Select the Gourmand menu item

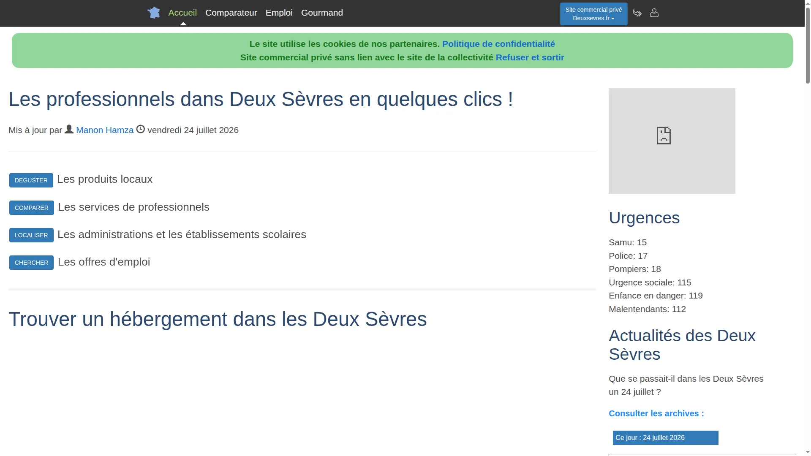[x=322, y=13]
